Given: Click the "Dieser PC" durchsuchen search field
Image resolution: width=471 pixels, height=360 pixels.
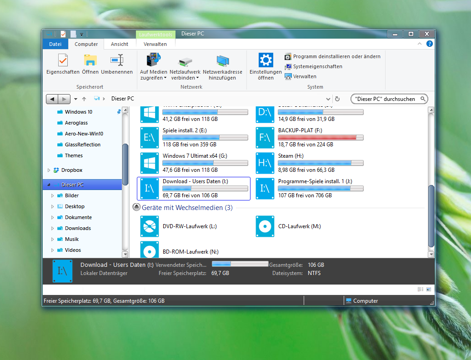Looking at the screenshot, I should pos(386,99).
